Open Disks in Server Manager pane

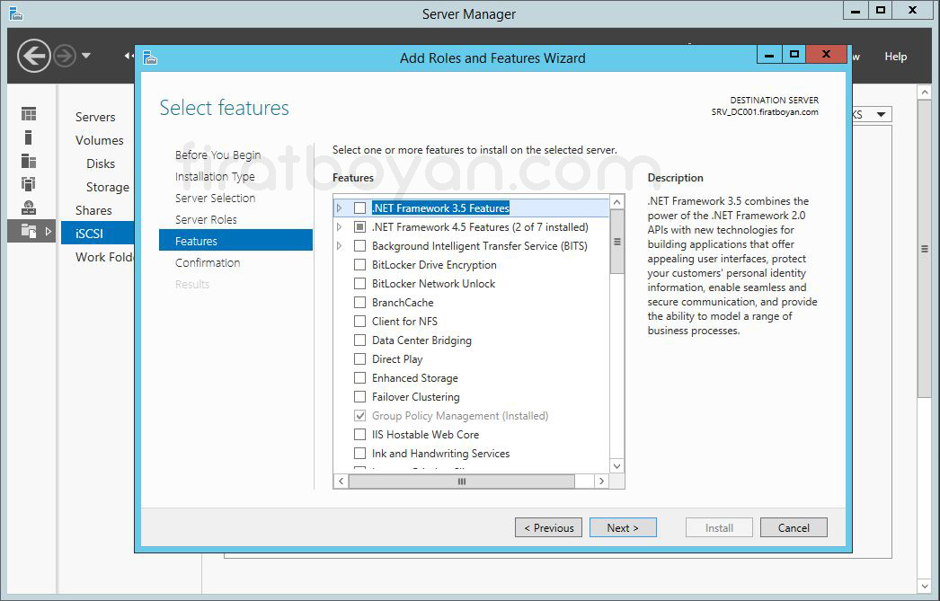100,164
